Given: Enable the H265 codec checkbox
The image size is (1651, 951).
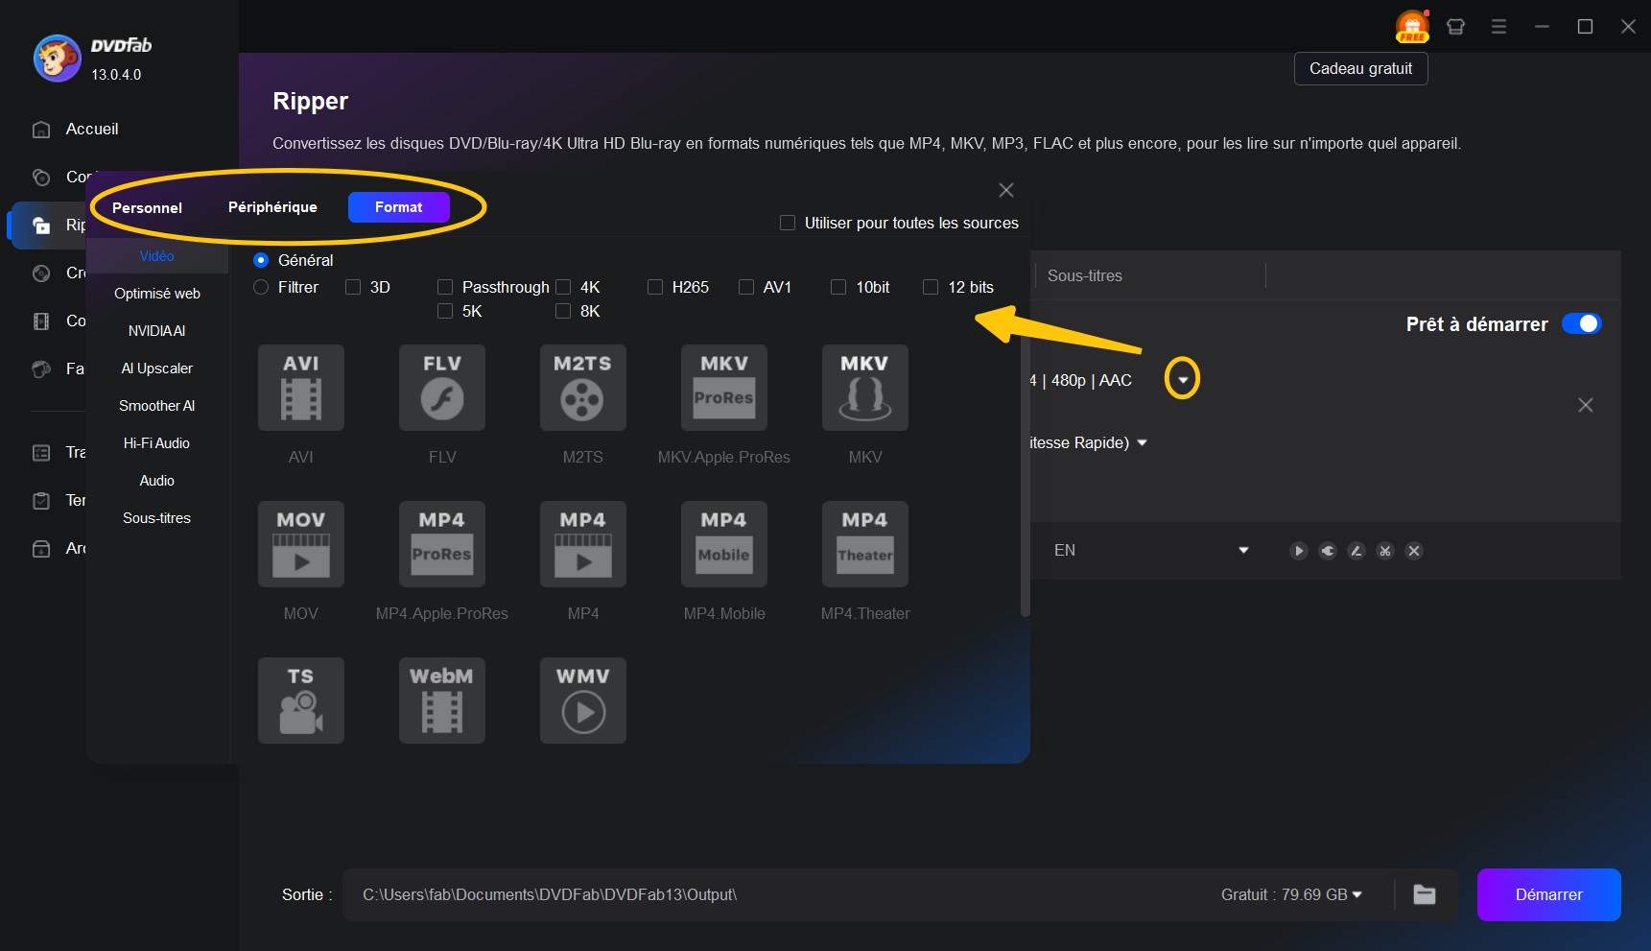Looking at the screenshot, I should pyautogui.click(x=655, y=287).
